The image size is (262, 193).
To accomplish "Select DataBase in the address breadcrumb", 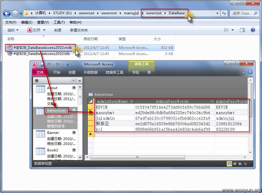I will tap(177, 13).
